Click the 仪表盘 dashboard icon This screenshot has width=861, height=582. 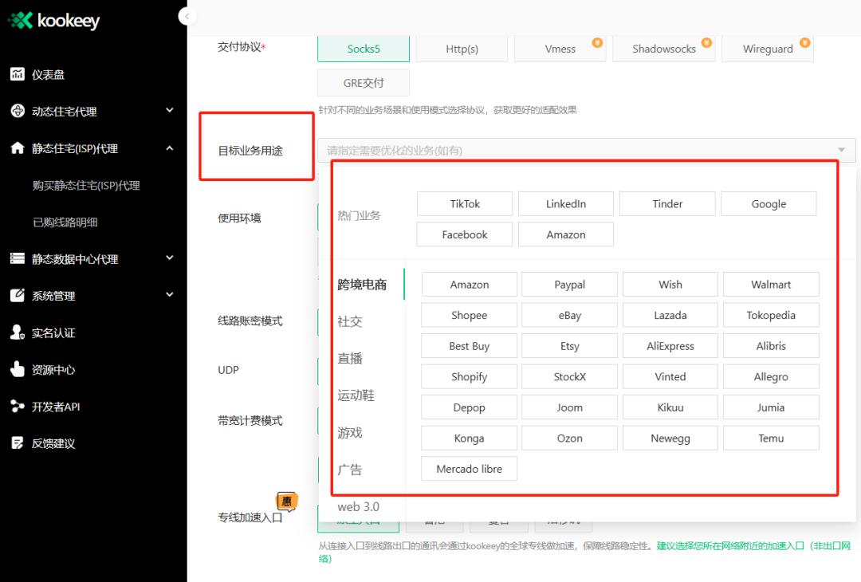click(17, 74)
